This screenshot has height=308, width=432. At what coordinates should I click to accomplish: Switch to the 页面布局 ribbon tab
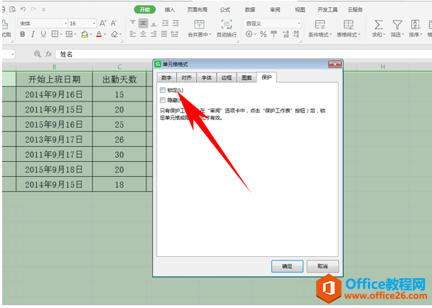point(198,10)
